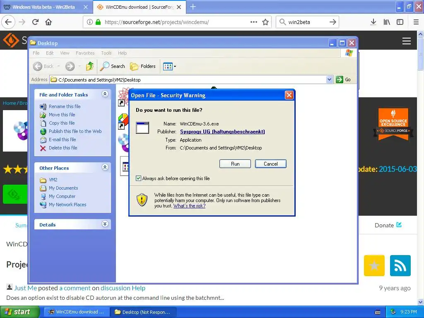Reload the SourceForge page
This screenshot has width=424, height=318.
coord(36,22)
